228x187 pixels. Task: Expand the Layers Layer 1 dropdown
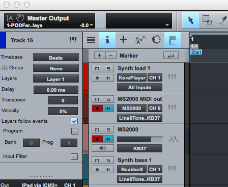point(56,79)
